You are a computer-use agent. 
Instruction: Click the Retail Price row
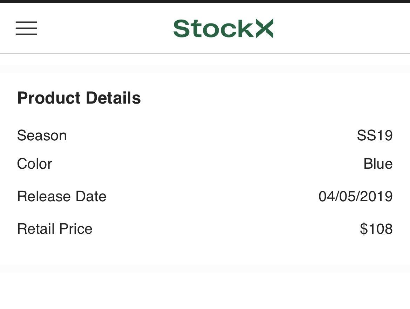click(x=205, y=229)
